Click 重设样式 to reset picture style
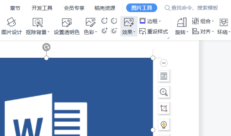The image size is (231, 136). tap(154, 32)
